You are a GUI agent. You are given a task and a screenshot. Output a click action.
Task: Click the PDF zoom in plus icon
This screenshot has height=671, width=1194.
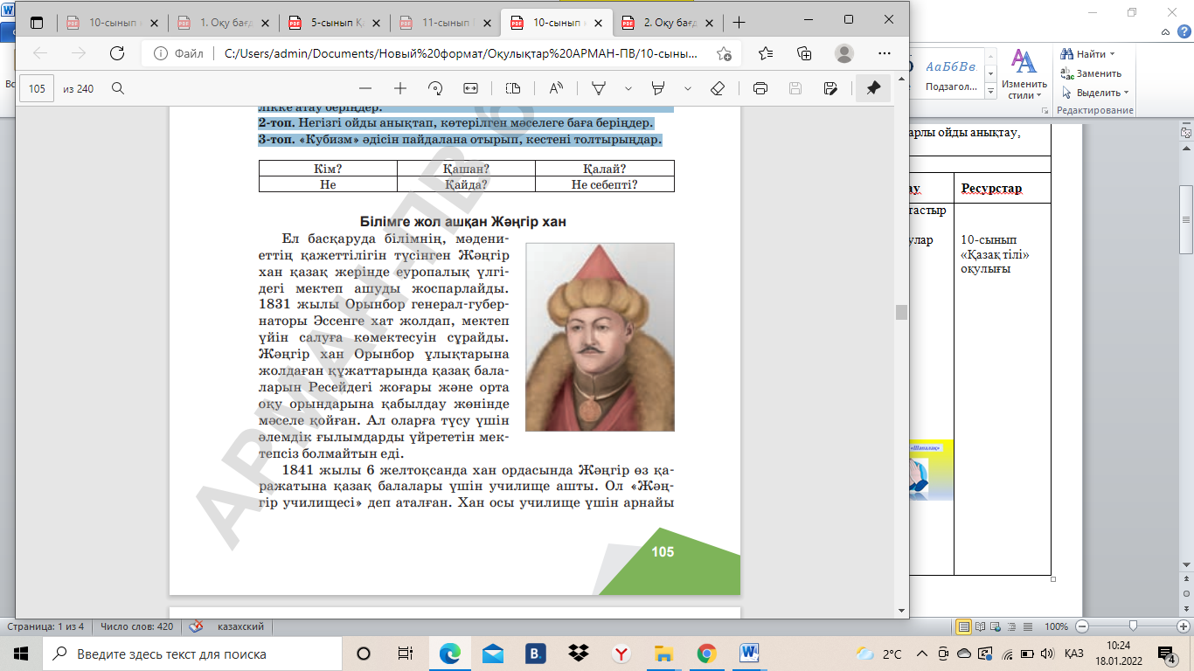(400, 88)
